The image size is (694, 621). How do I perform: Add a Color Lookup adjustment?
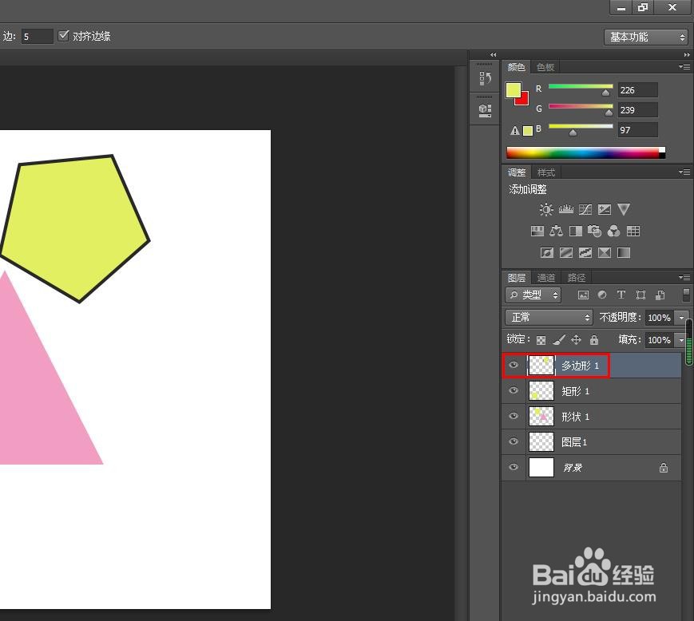click(633, 231)
